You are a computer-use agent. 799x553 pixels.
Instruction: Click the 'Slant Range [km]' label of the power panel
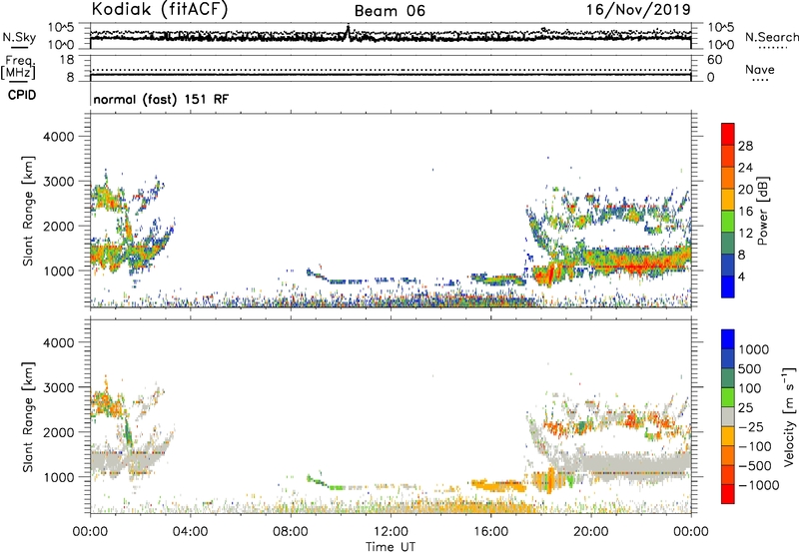click(28, 211)
